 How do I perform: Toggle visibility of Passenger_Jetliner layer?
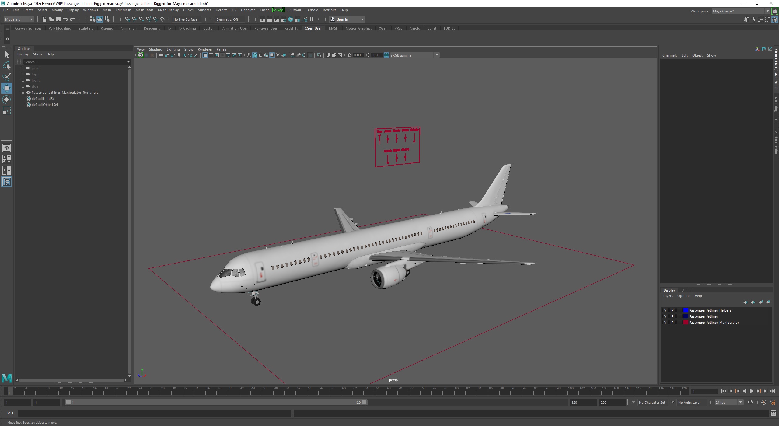(x=665, y=316)
